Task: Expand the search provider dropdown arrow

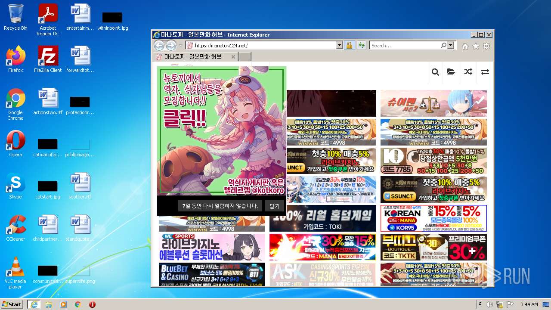Action: coord(451,45)
